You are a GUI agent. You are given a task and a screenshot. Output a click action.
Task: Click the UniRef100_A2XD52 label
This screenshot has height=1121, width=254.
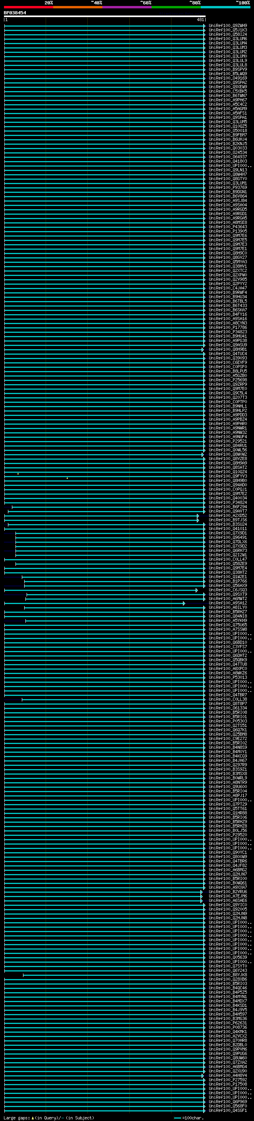click(228, 515)
